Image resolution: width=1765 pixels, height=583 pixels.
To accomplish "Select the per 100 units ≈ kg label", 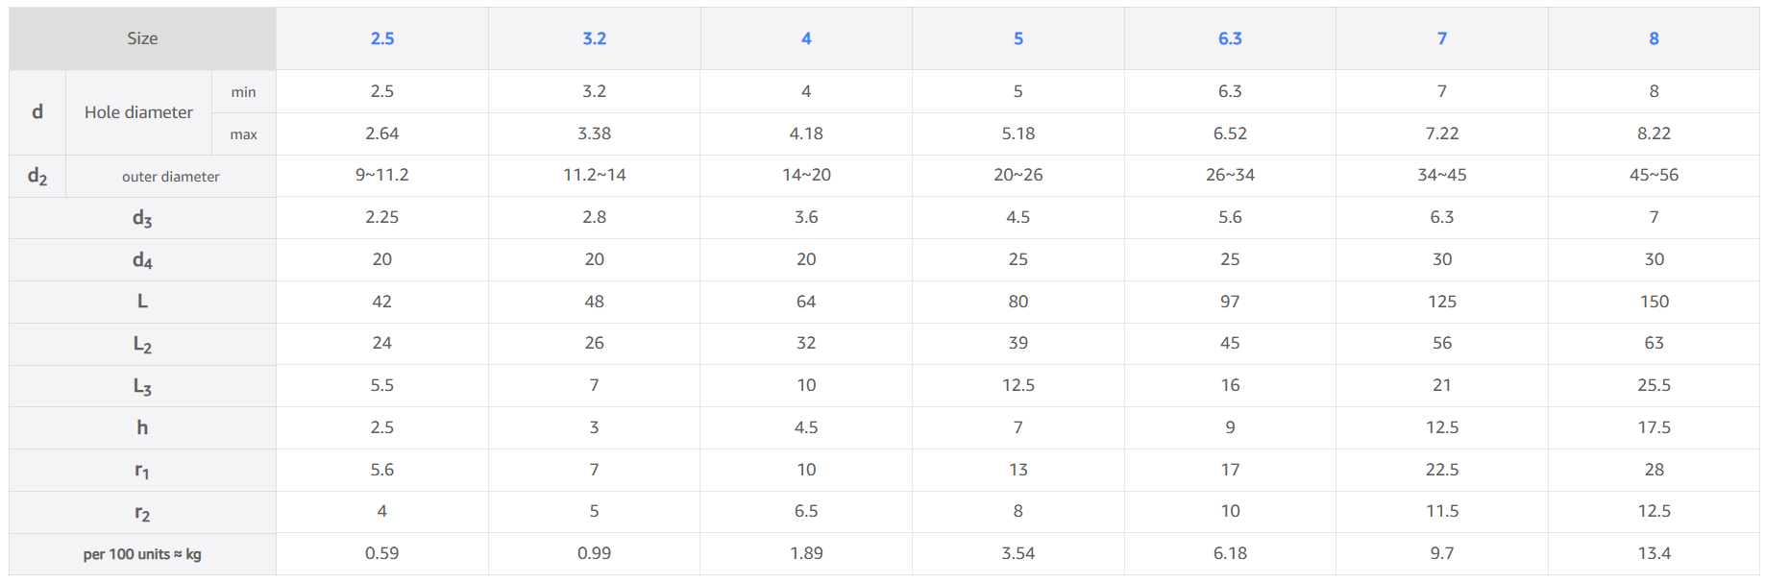I will [x=142, y=554].
